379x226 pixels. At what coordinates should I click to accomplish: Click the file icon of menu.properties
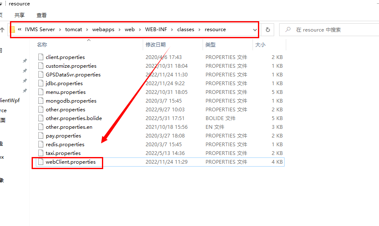(41, 92)
